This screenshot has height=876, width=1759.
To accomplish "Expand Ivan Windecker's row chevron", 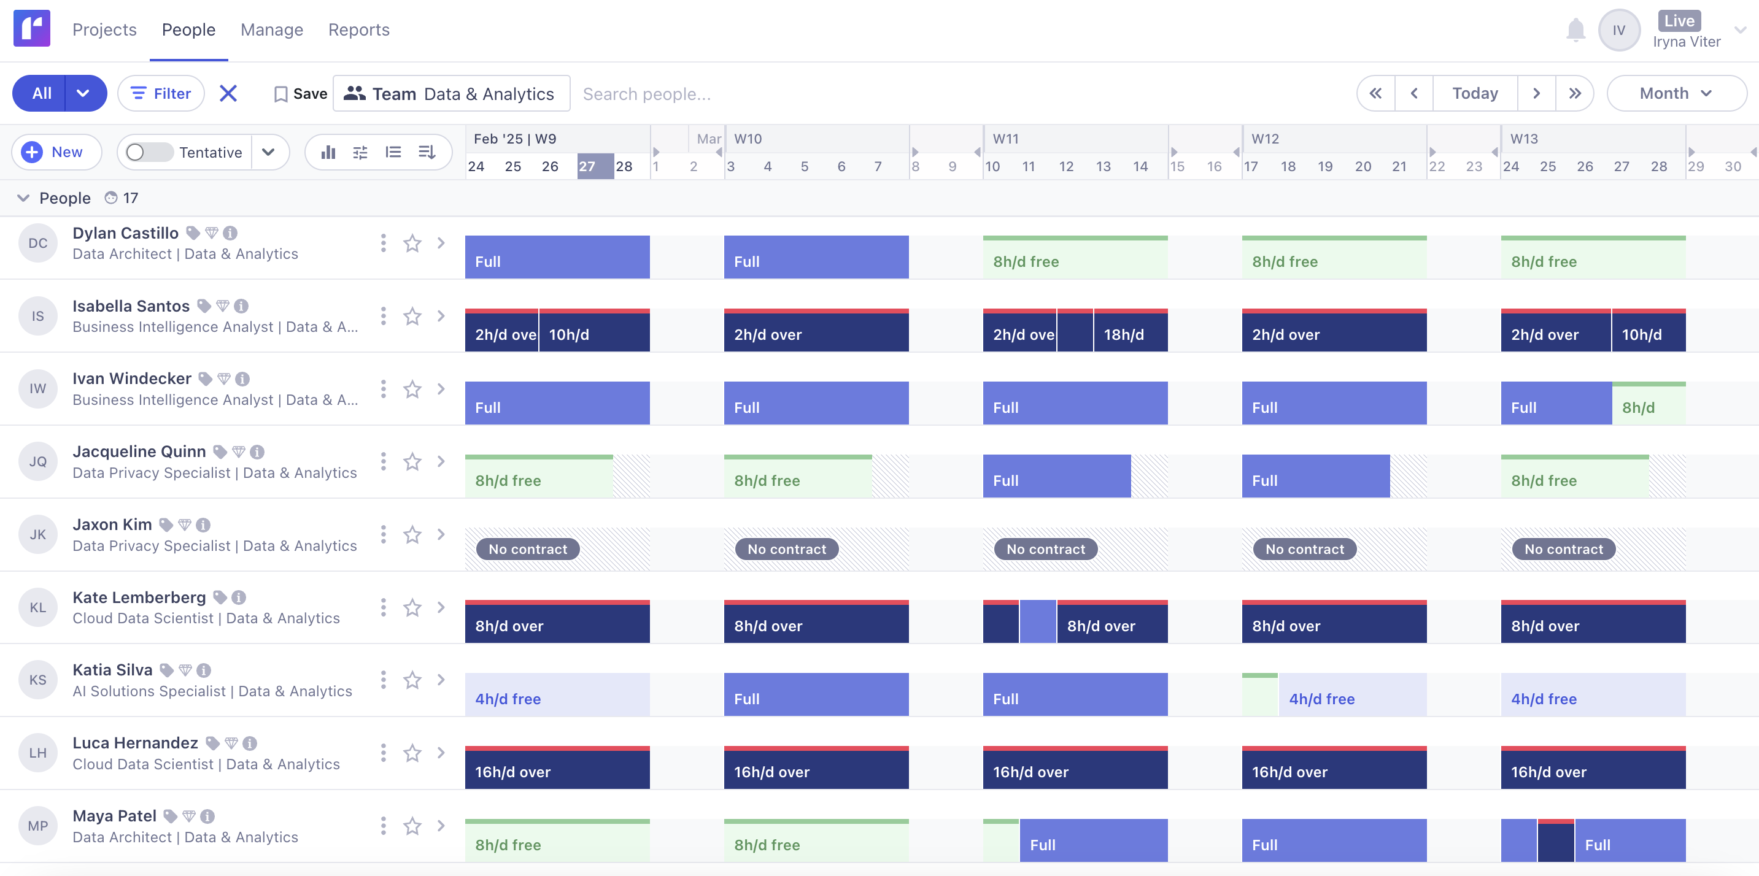I will tap(441, 389).
